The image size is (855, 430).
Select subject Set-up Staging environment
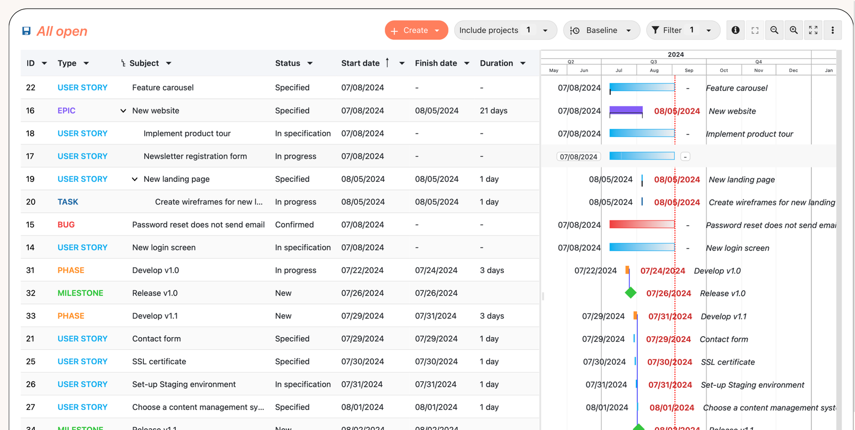coord(184,384)
